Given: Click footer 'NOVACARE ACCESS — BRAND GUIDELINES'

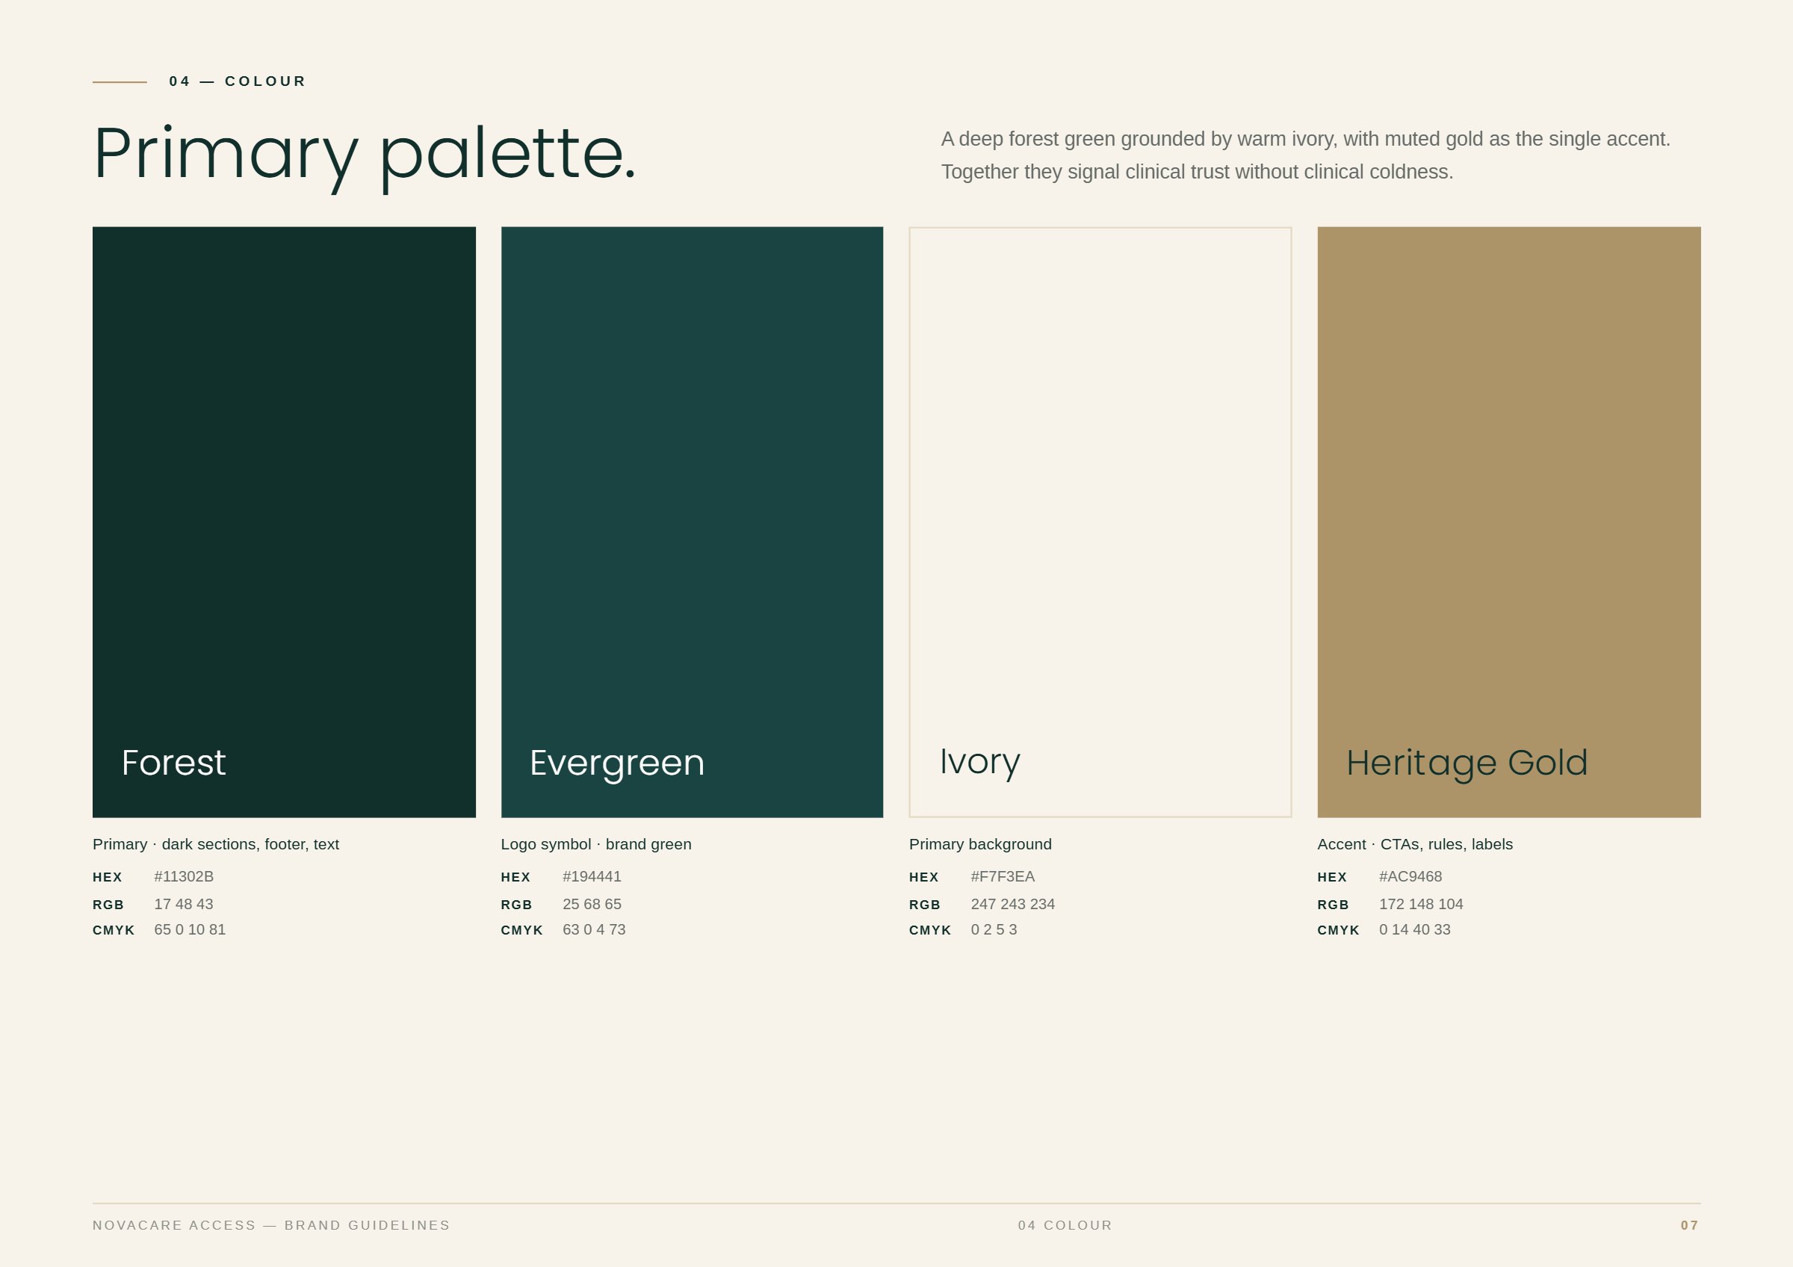Looking at the screenshot, I should [x=272, y=1226].
